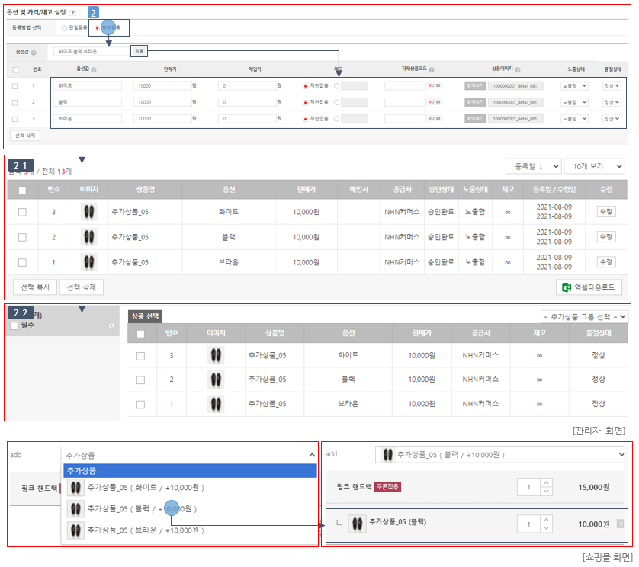
Task: Click 화이트 product shoe thumbnail in list
Action: pyautogui.click(x=89, y=212)
